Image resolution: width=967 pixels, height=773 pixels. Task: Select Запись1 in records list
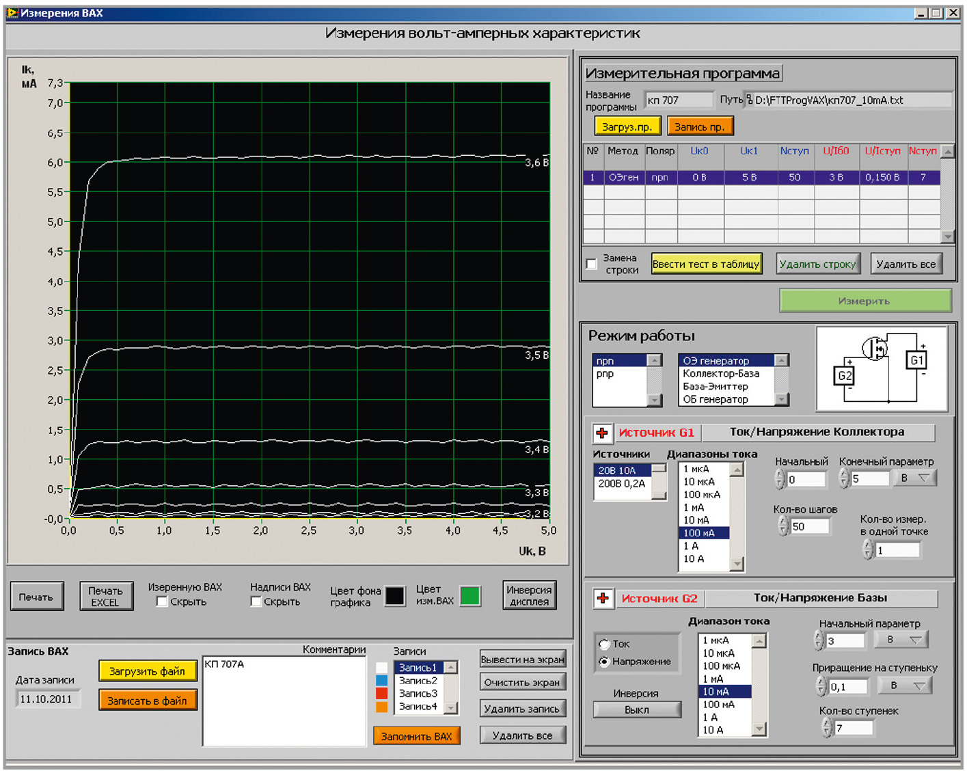pos(419,668)
